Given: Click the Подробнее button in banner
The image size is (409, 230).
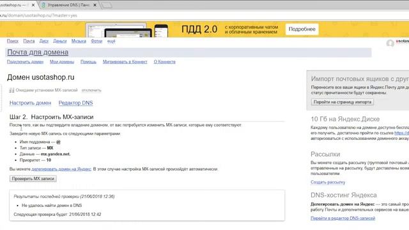Looking at the screenshot, I should pyautogui.click(x=302, y=29).
